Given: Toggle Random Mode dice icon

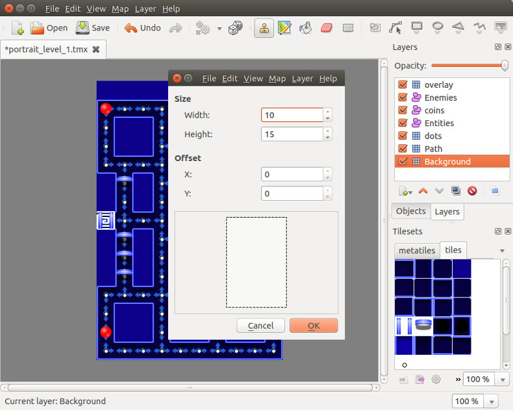Looking at the screenshot, I should coord(235,28).
